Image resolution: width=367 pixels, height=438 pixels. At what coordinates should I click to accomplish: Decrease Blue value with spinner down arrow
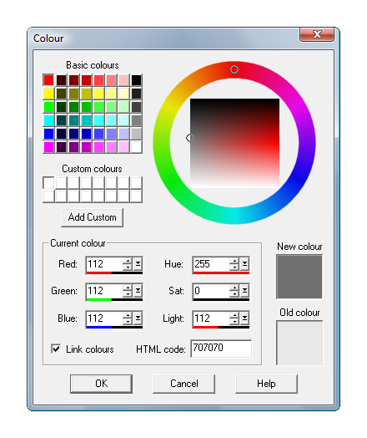click(x=128, y=322)
